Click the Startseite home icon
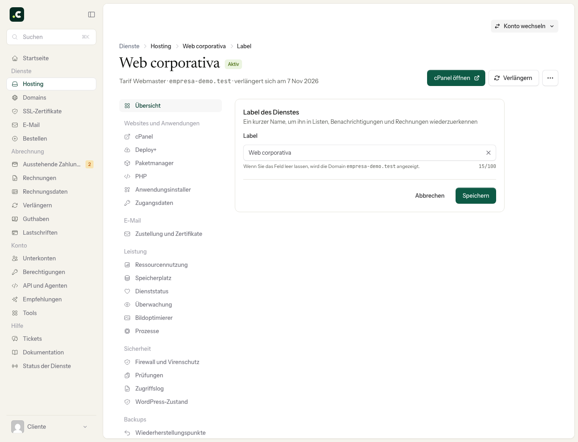The image size is (578, 442). click(x=15, y=58)
